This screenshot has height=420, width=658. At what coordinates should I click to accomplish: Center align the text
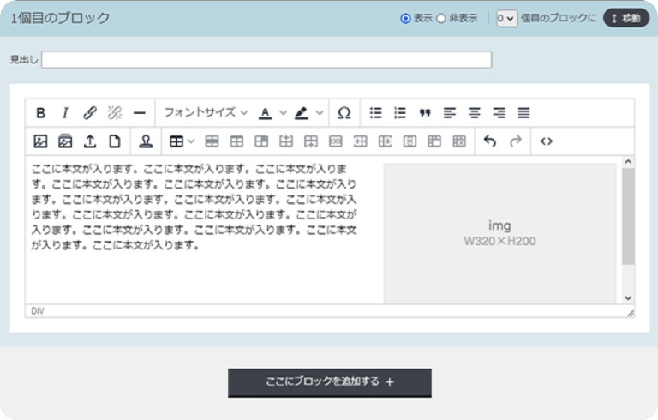474,112
